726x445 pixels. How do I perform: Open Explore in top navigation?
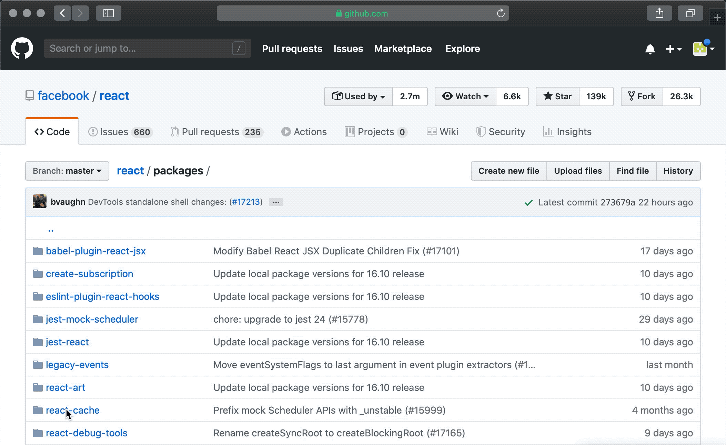(x=463, y=49)
